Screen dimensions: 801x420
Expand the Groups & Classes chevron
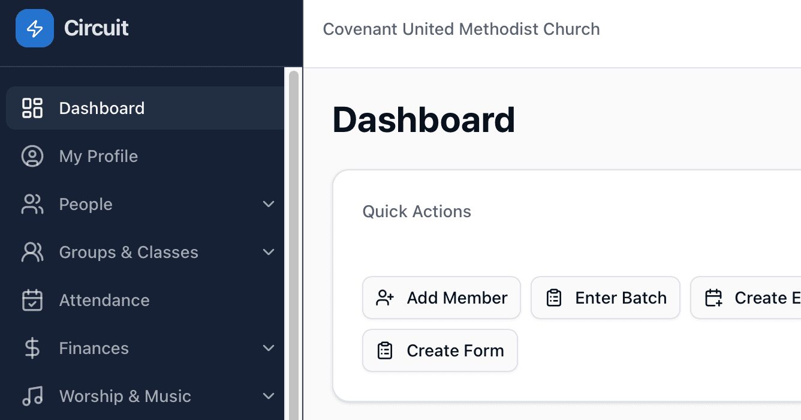268,252
